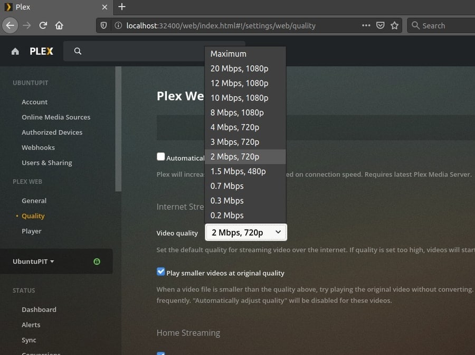
Task: Go to General Plex Web settings
Action: click(x=34, y=201)
